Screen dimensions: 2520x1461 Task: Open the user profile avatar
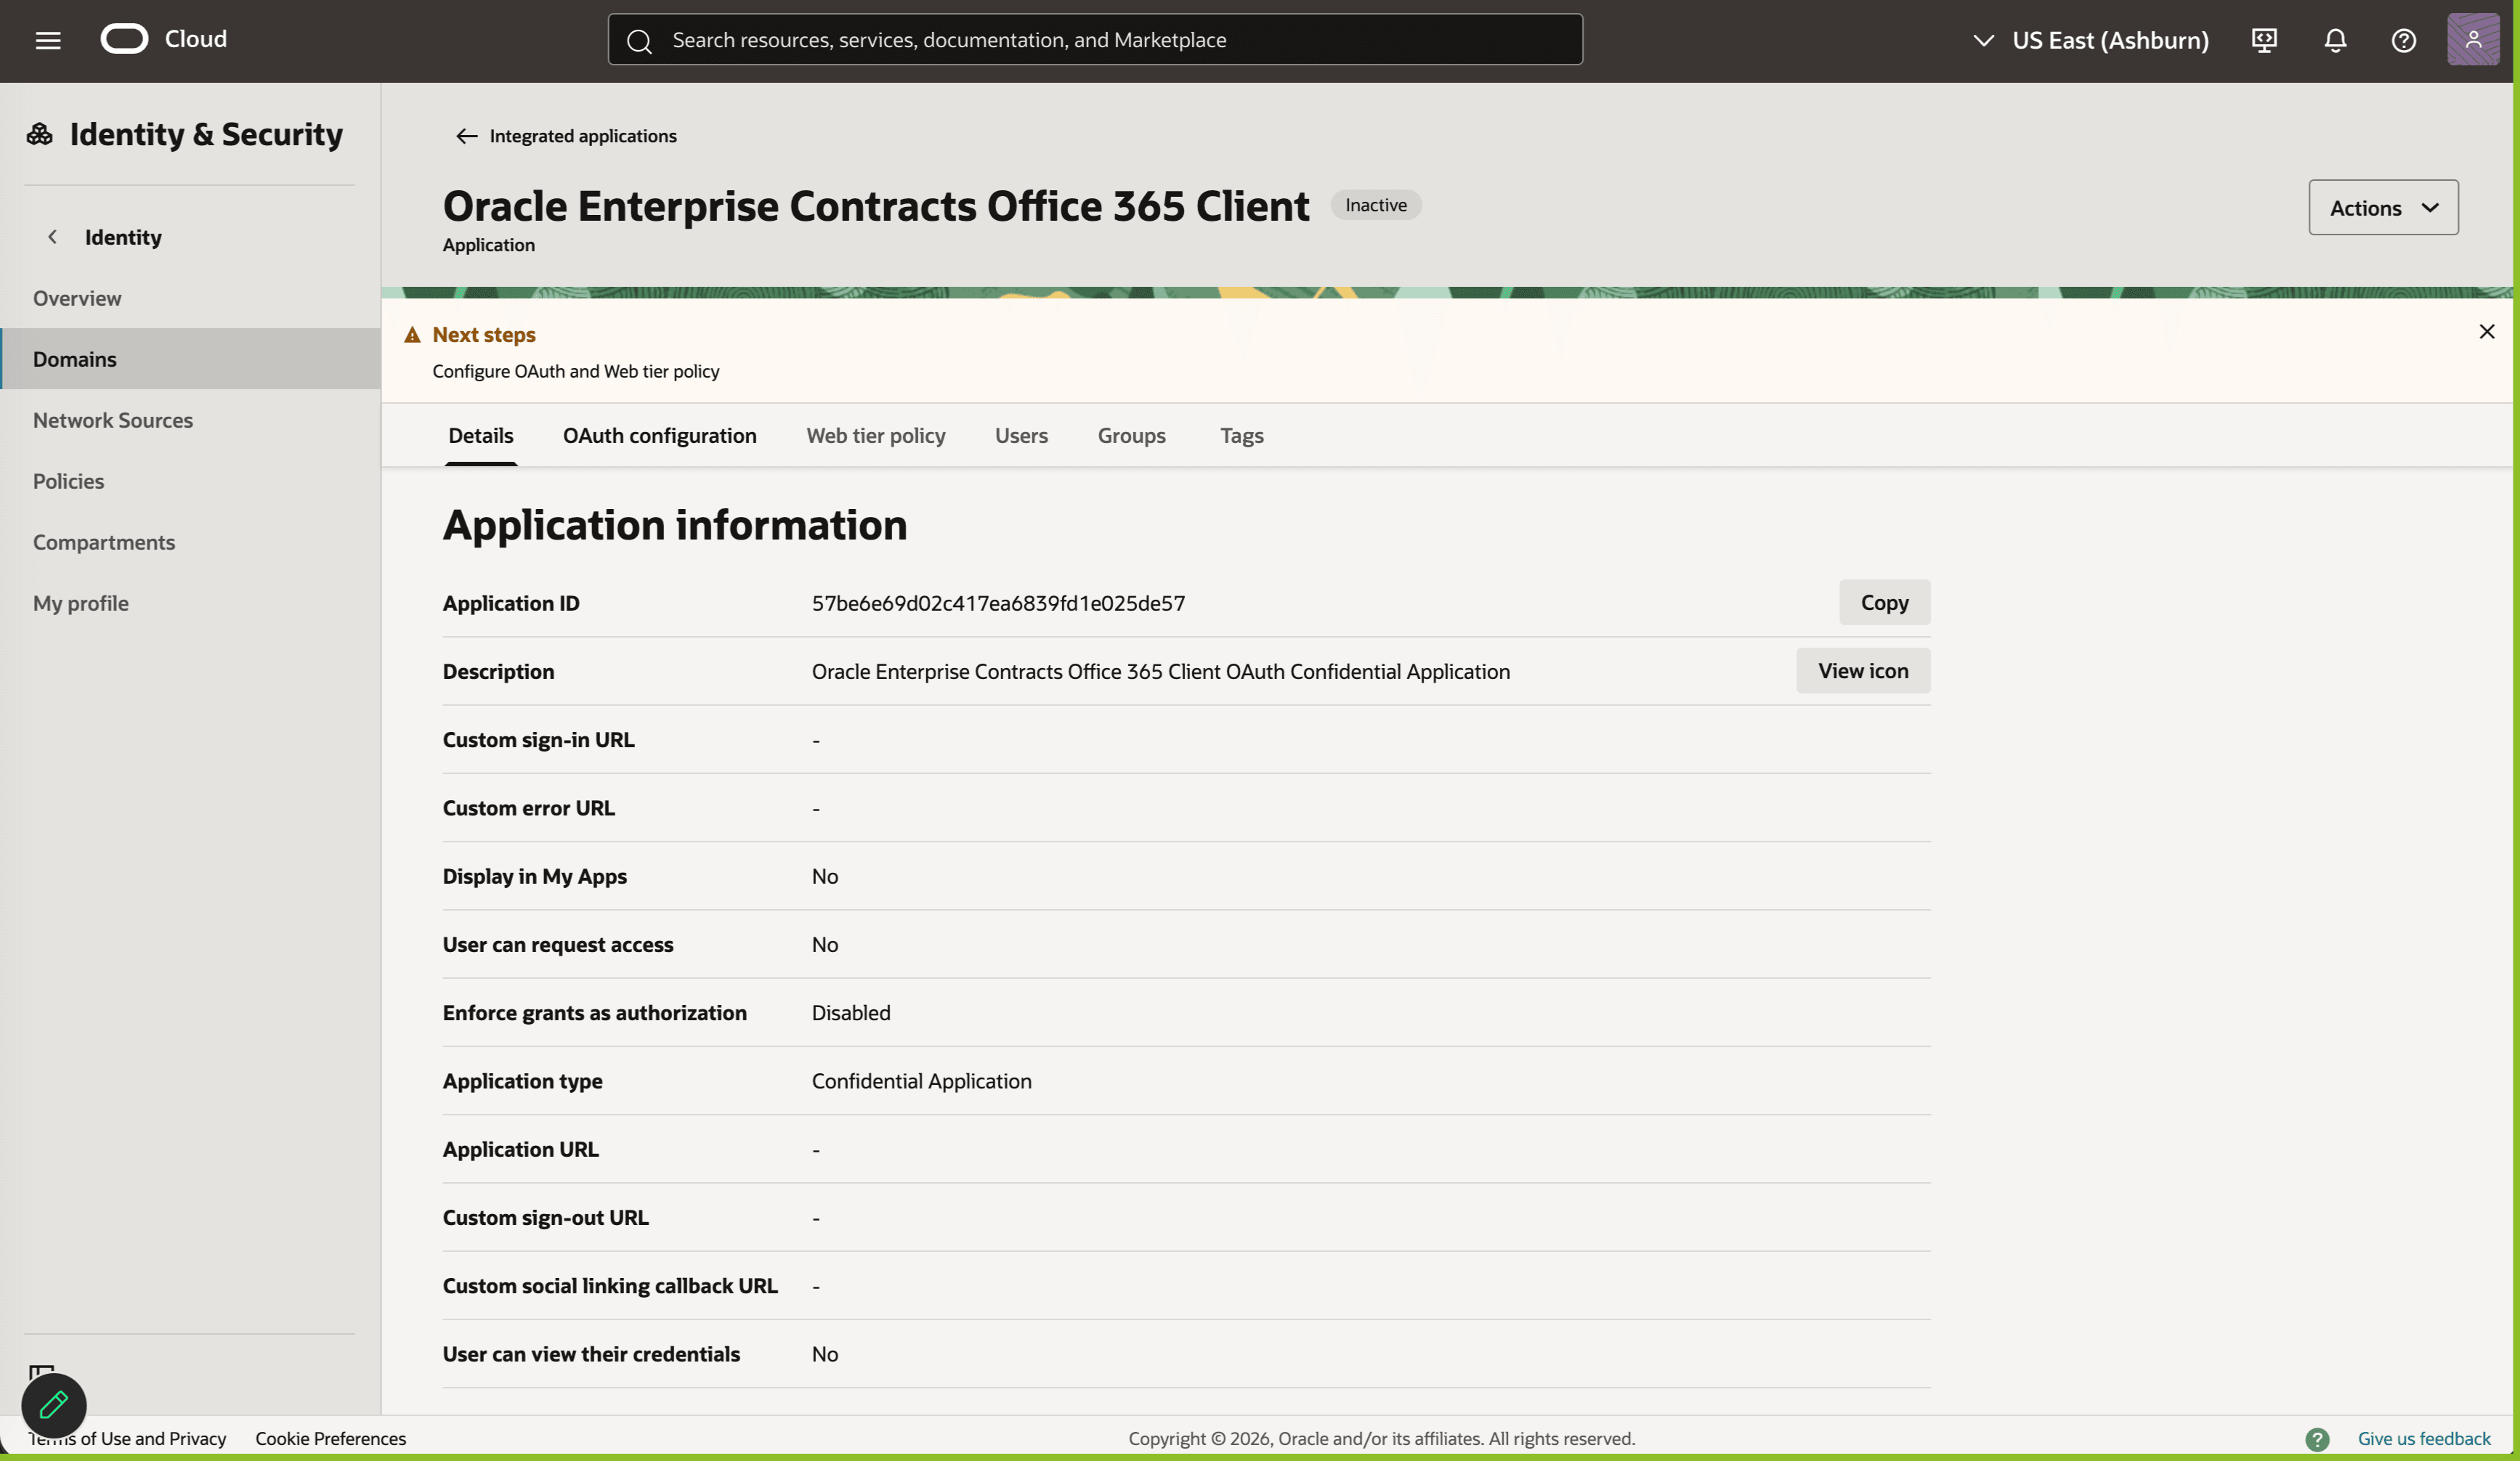tap(2472, 39)
